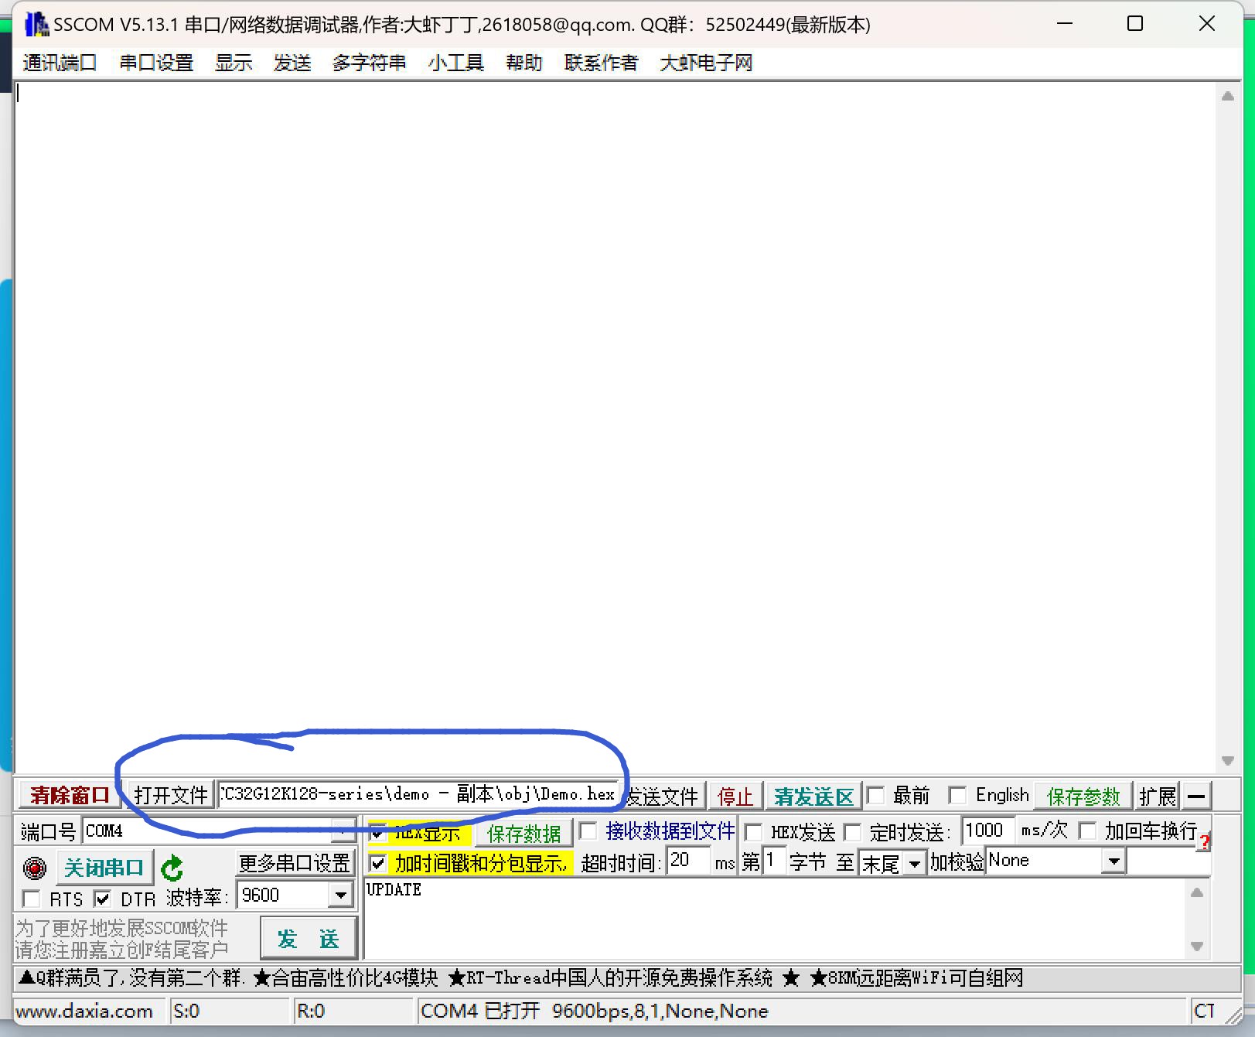Click the COM4 已打开 status text

pyautogui.click(x=594, y=1011)
